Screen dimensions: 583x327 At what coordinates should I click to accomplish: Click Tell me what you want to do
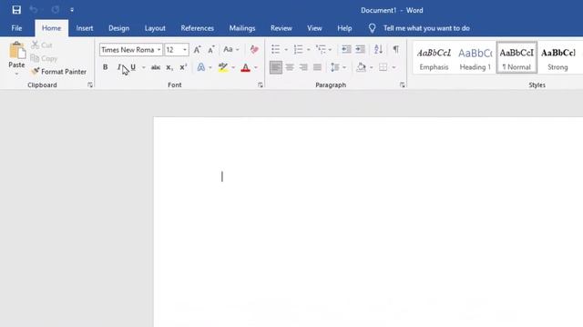[x=426, y=28]
